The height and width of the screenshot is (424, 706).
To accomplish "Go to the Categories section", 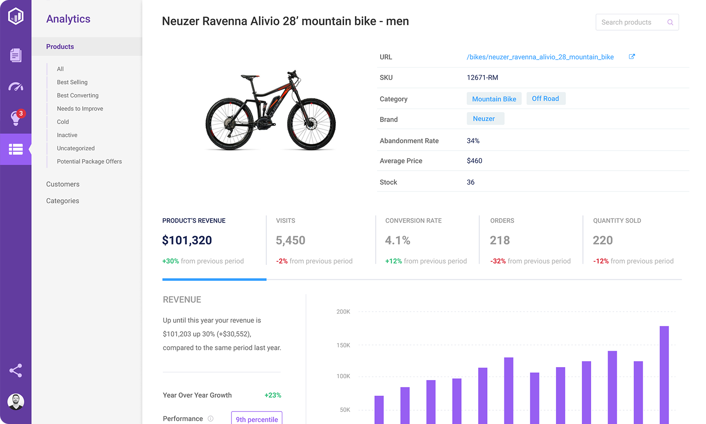I will click(62, 201).
